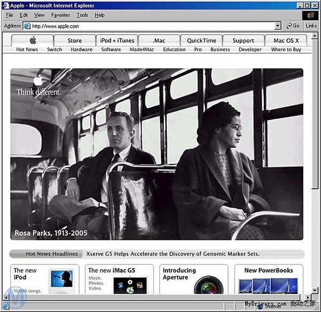
Task: Click the "Think different." slogan text
Action: pyautogui.click(x=39, y=92)
